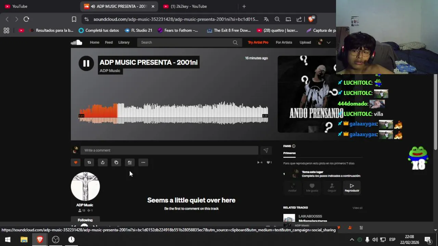Copy the track link using the copy icon
This screenshot has width=438, height=246.
pyautogui.click(x=116, y=163)
